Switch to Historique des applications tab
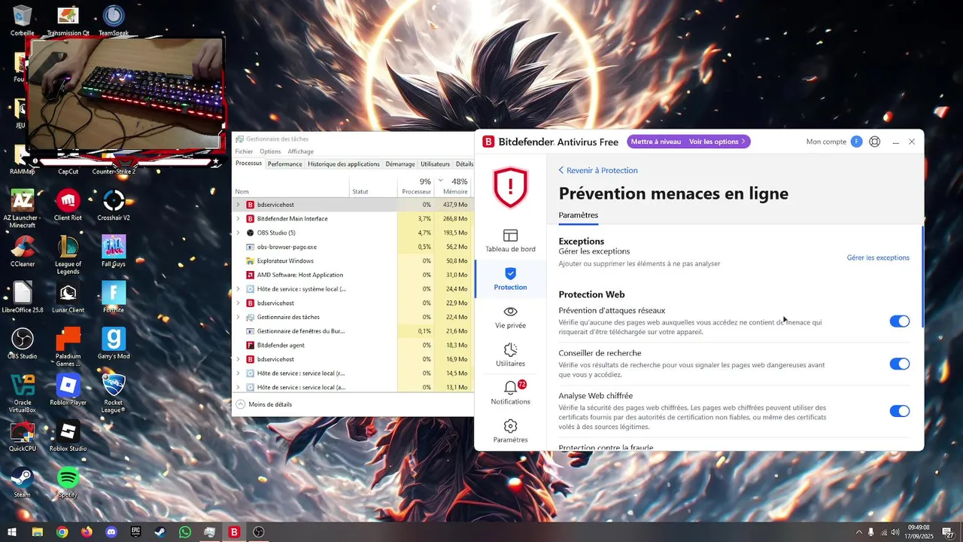Image resolution: width=963 pixels, height=542 pixels. pos(343,164)
